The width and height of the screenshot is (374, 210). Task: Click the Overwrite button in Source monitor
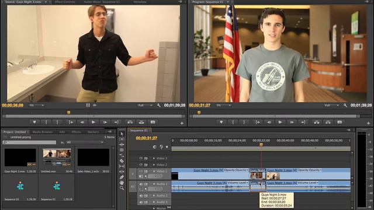pyautogui.click(x=141, y=122)
